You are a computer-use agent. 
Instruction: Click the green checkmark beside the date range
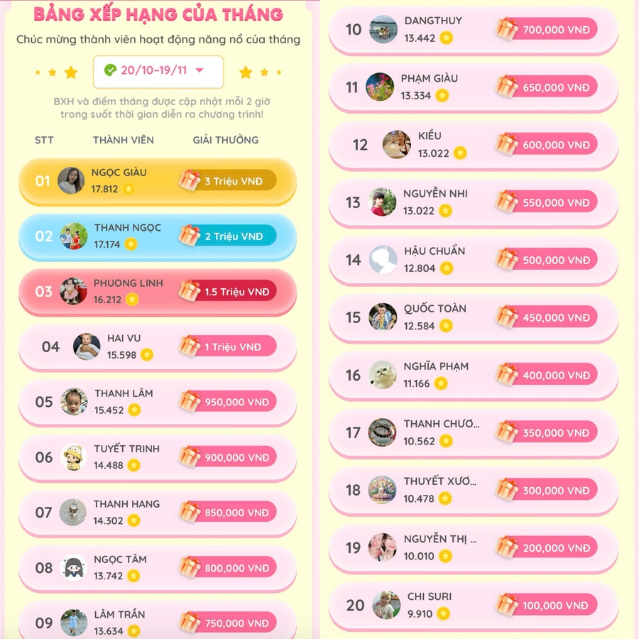point(110,70)
